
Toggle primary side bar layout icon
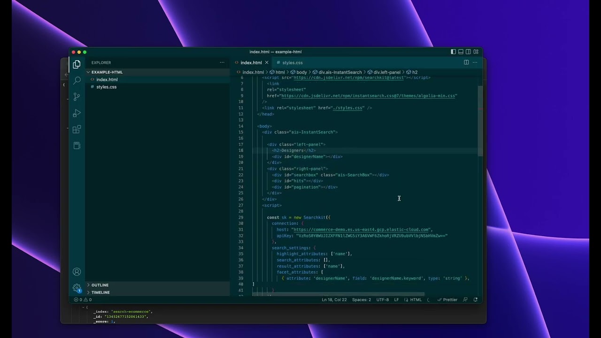click(x=453, y=52)
